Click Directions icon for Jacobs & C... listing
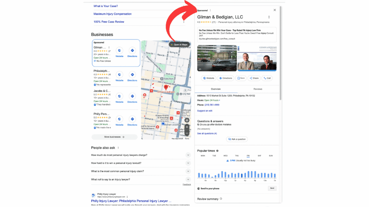Image resolution: width=369 pixels, height=207 pixels. tap(132, 96)
